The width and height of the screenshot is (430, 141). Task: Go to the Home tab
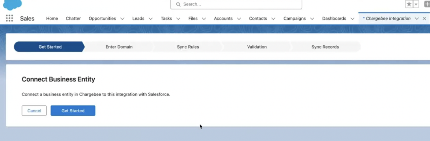[x=52, y=19]
